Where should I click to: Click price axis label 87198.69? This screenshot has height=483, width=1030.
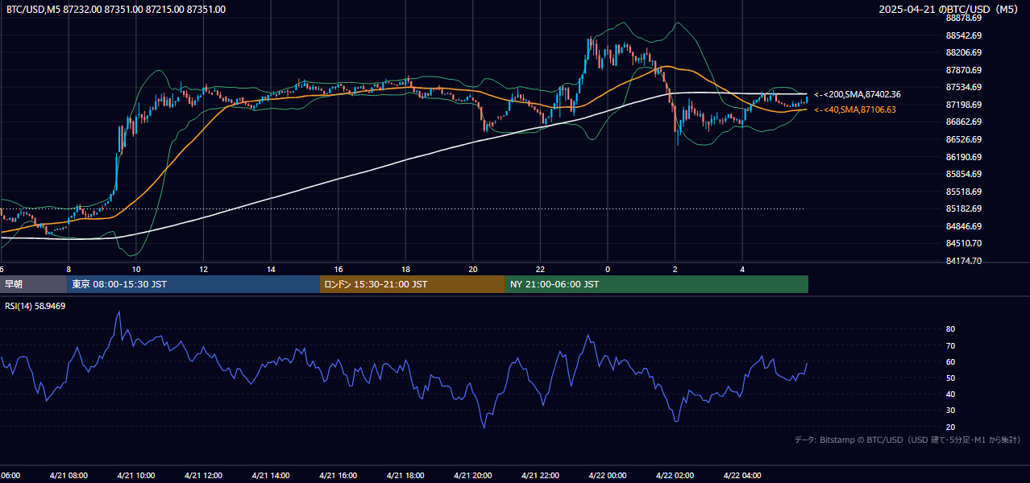click(964, 105)
